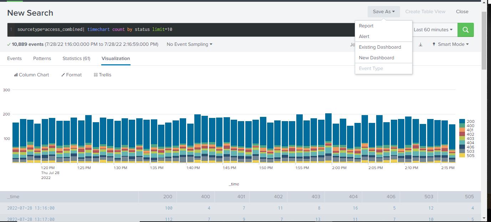Collapse the Save As dropdown menu
Image resolution: width=491 pixels, height=222 pixels.
pos(383,12)
